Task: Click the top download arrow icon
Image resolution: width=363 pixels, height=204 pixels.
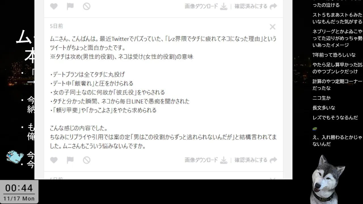Action: click(x=224, y=6)
